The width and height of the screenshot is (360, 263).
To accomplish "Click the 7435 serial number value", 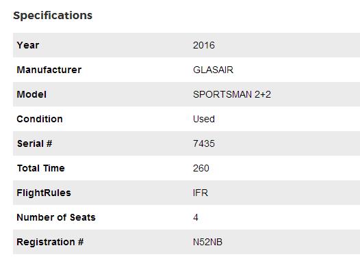I will coord(204,143).
